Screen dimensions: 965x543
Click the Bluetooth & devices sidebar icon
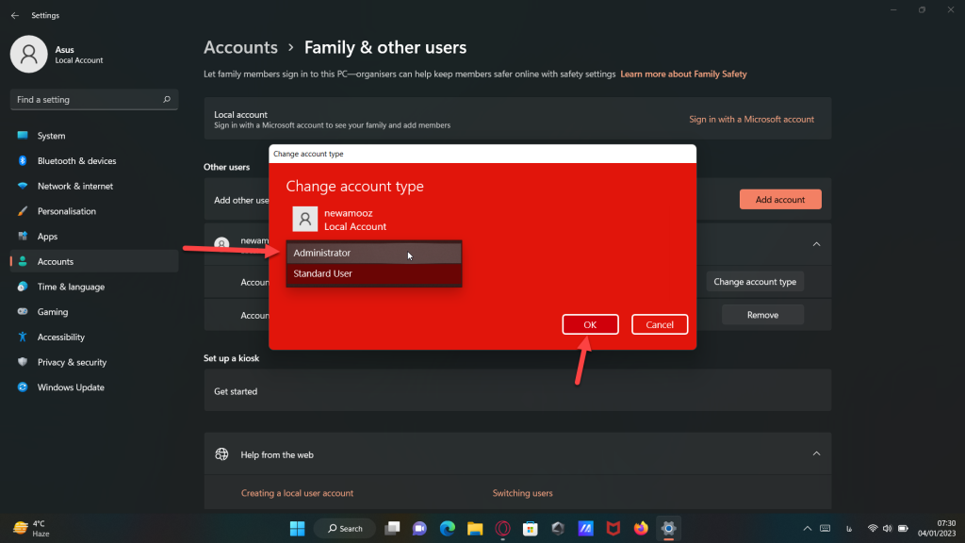(23, 161)
